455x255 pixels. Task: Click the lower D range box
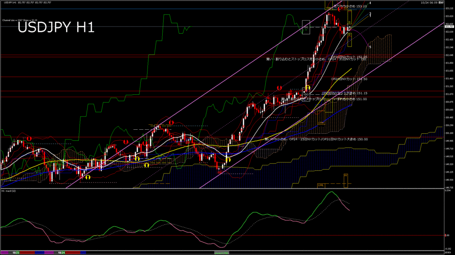pos(350,39)
